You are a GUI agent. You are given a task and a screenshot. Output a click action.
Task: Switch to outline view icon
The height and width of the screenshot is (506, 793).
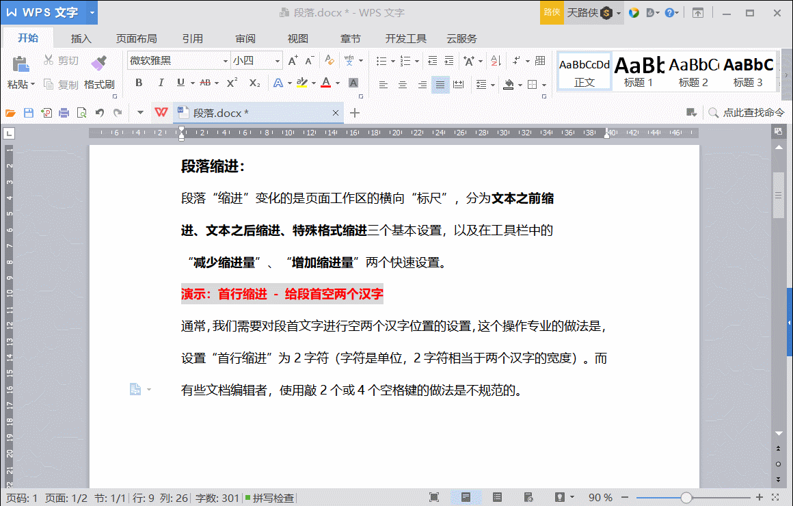click(x=497, y=497)
